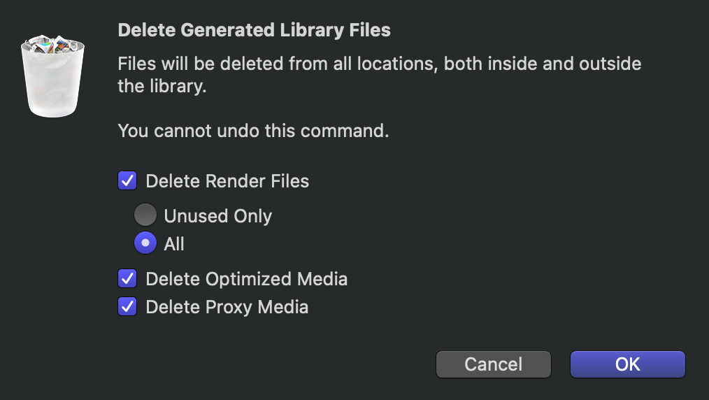
Task: Select the Unused Only radio button
Action: (x=145, y=215)
